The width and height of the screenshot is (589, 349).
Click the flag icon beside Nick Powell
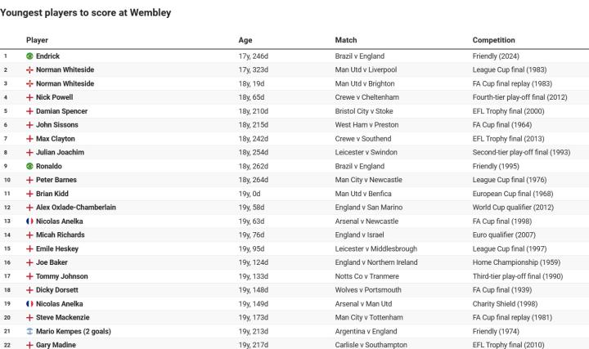[x=29, y=97]
